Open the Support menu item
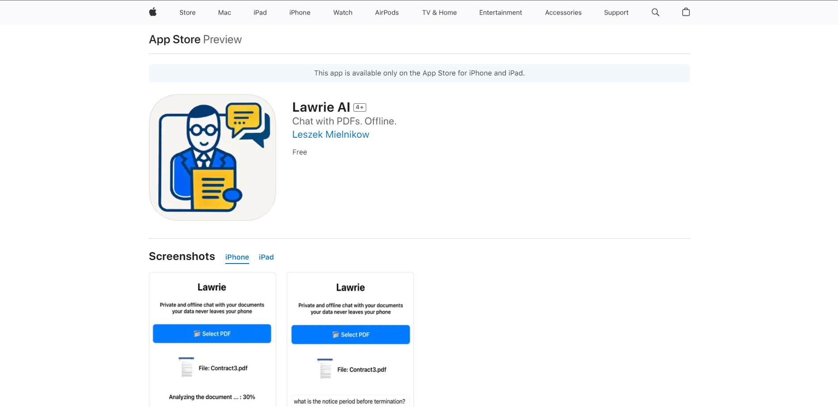838x407 pixels. (616, 12)
